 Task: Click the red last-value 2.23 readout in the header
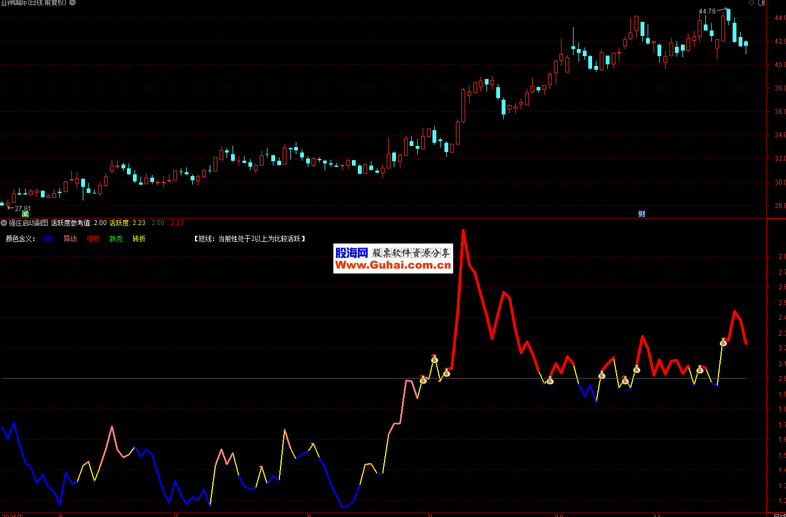(x=177, y=223)
